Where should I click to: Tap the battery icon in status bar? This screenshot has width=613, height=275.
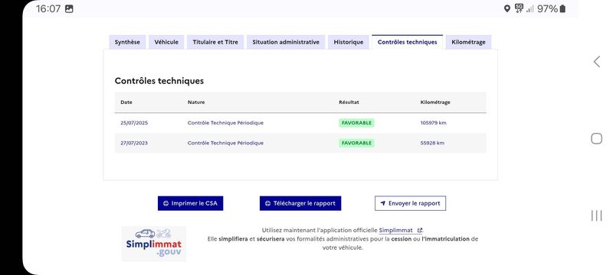[562, 8]
